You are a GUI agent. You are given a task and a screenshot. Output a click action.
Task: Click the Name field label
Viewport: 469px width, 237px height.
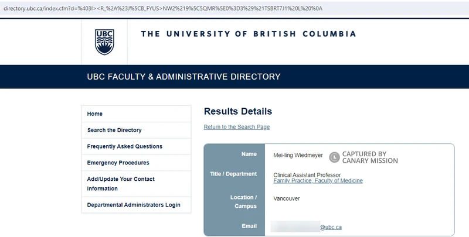[249, 154]
